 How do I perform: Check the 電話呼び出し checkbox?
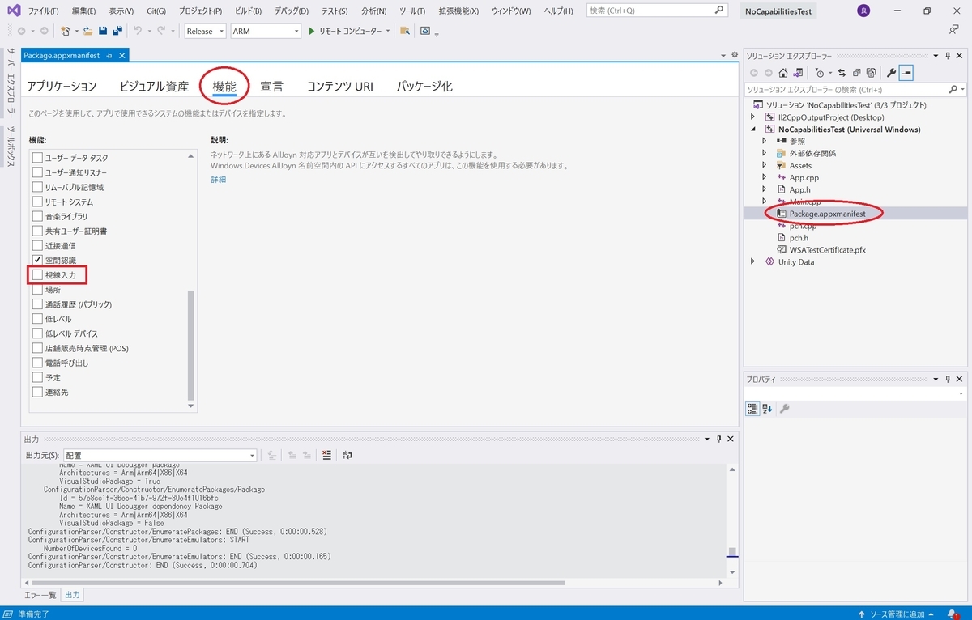[x=37, y=363]
